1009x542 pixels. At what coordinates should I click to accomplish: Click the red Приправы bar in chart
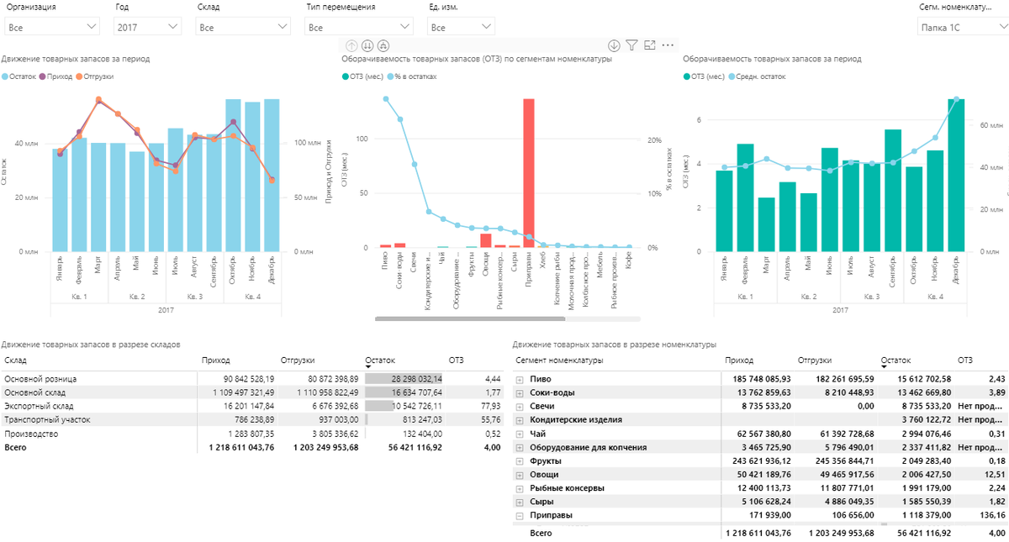[x=528, y=173]
